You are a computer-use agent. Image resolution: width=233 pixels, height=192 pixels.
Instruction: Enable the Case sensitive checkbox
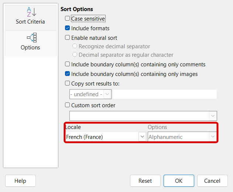pyautogui.click(x=67, y=18)
